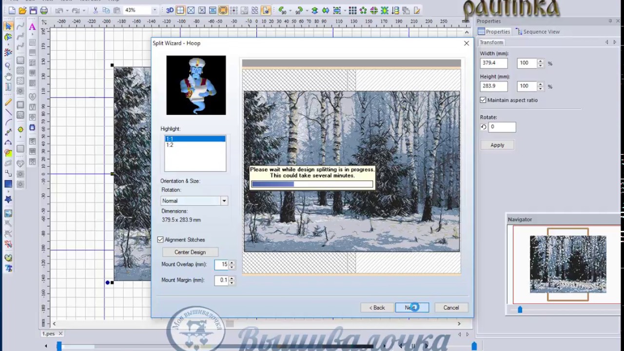Image resolution: width=624 pixels, height=351 pixels.
Task: Select hoop section 1:1 in Highlight list
Action: pos(195,139)
